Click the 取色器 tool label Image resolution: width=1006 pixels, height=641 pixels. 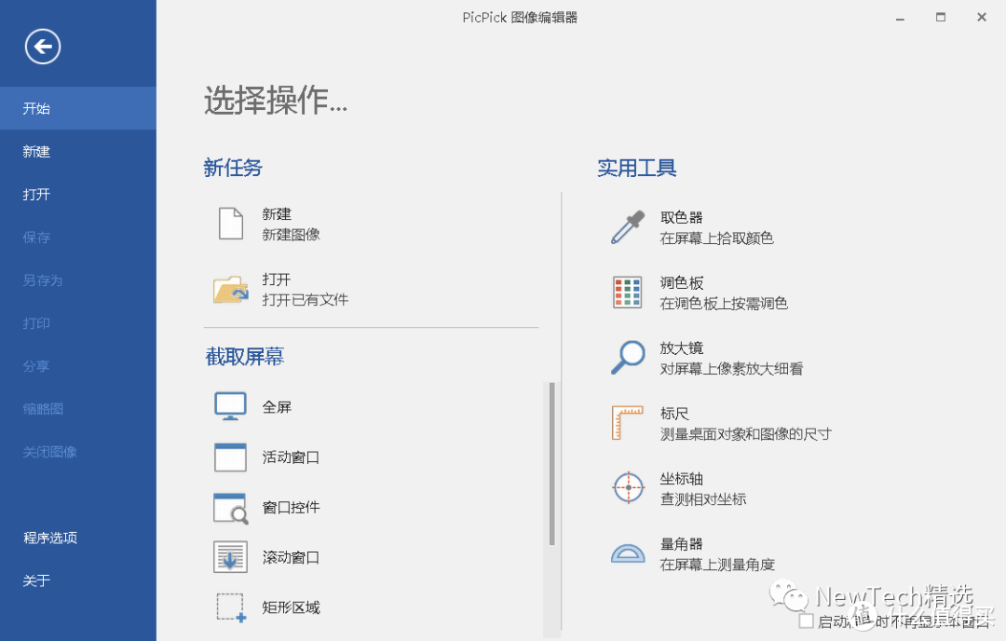(681, 217)
